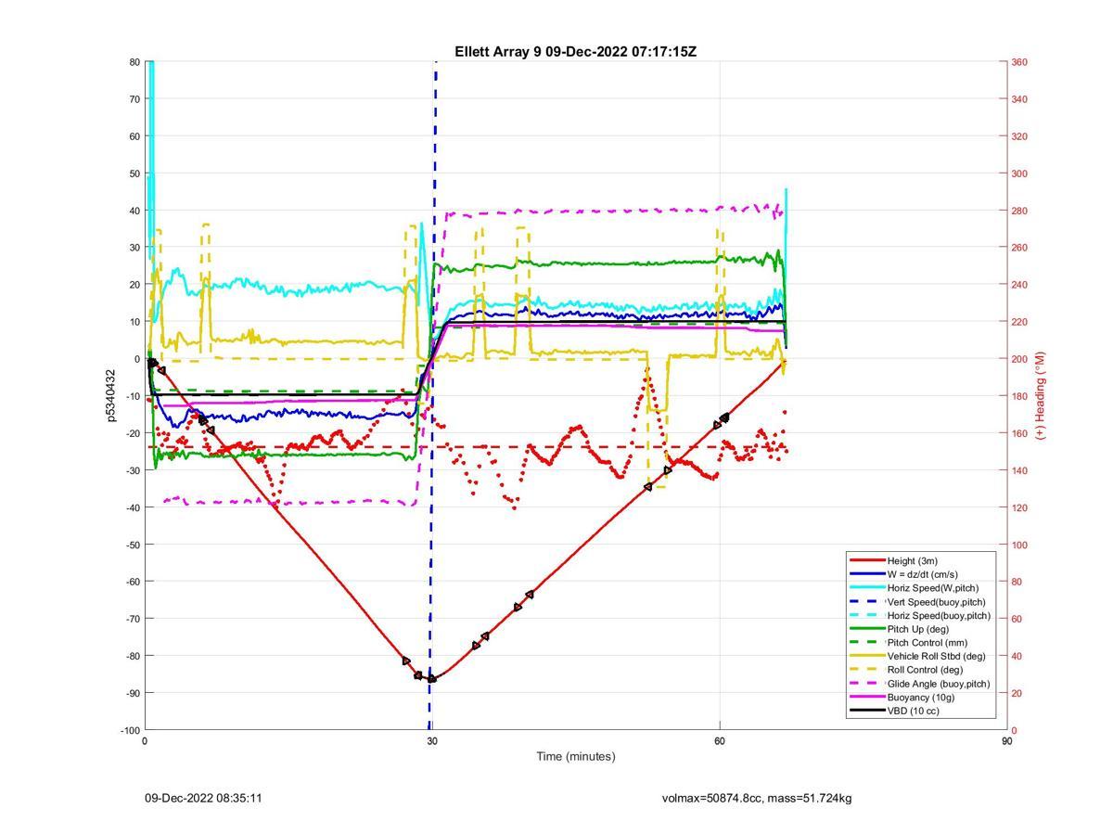1113x821 pixels.
Task: Click the chart title 'Ellett Array 9 09-Dec-2022 07:17:15Z'
Action: pyautogui.click(x=575, y=52)
